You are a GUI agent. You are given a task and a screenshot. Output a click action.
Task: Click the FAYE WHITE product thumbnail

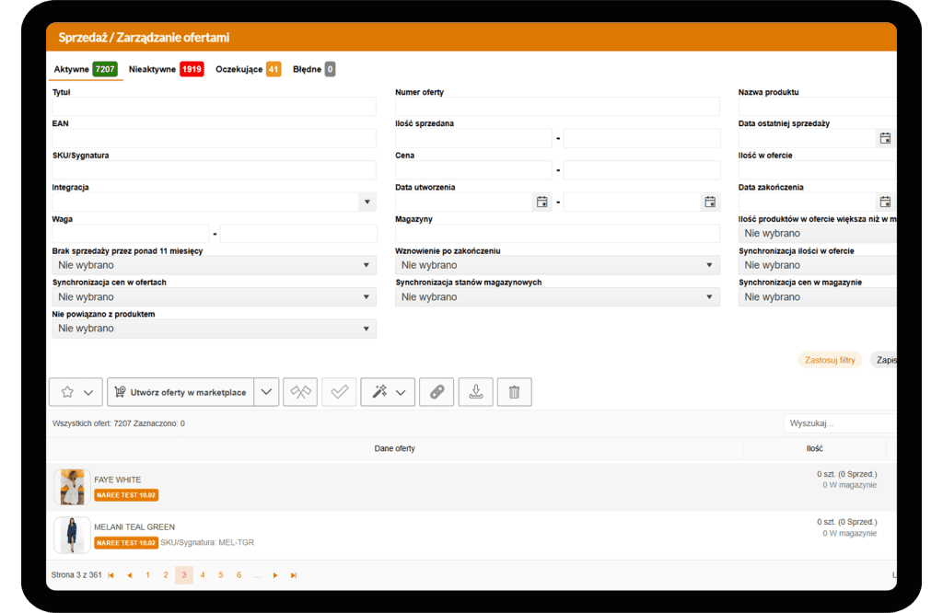(71, 487)
